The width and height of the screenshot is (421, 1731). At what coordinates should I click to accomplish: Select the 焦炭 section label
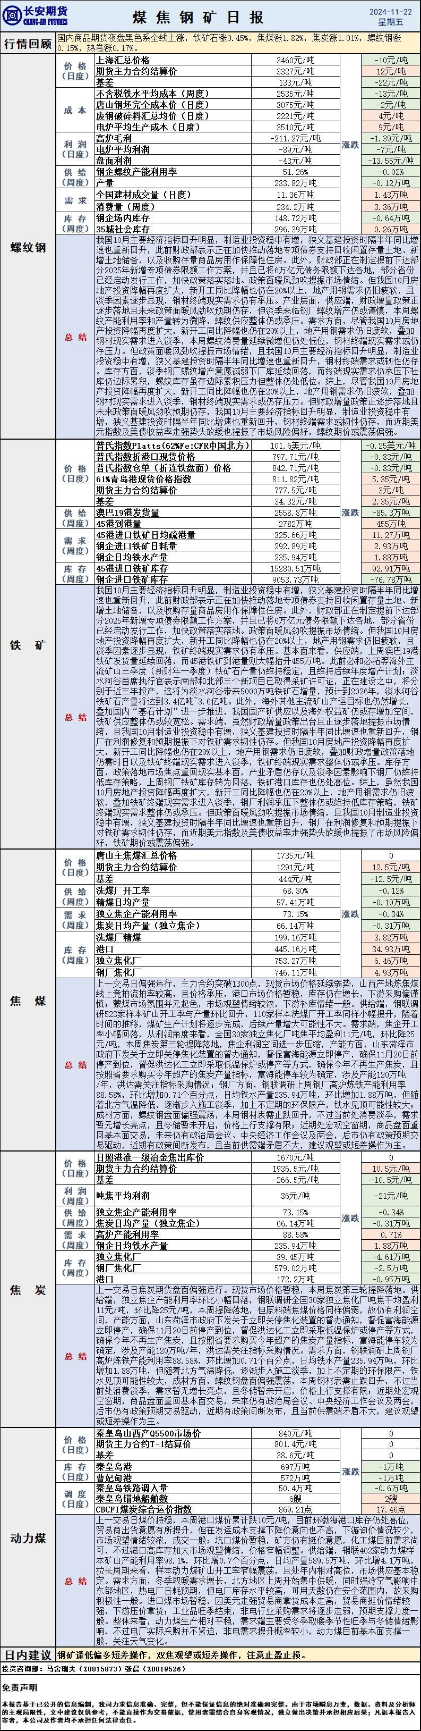click(28, 1290)
